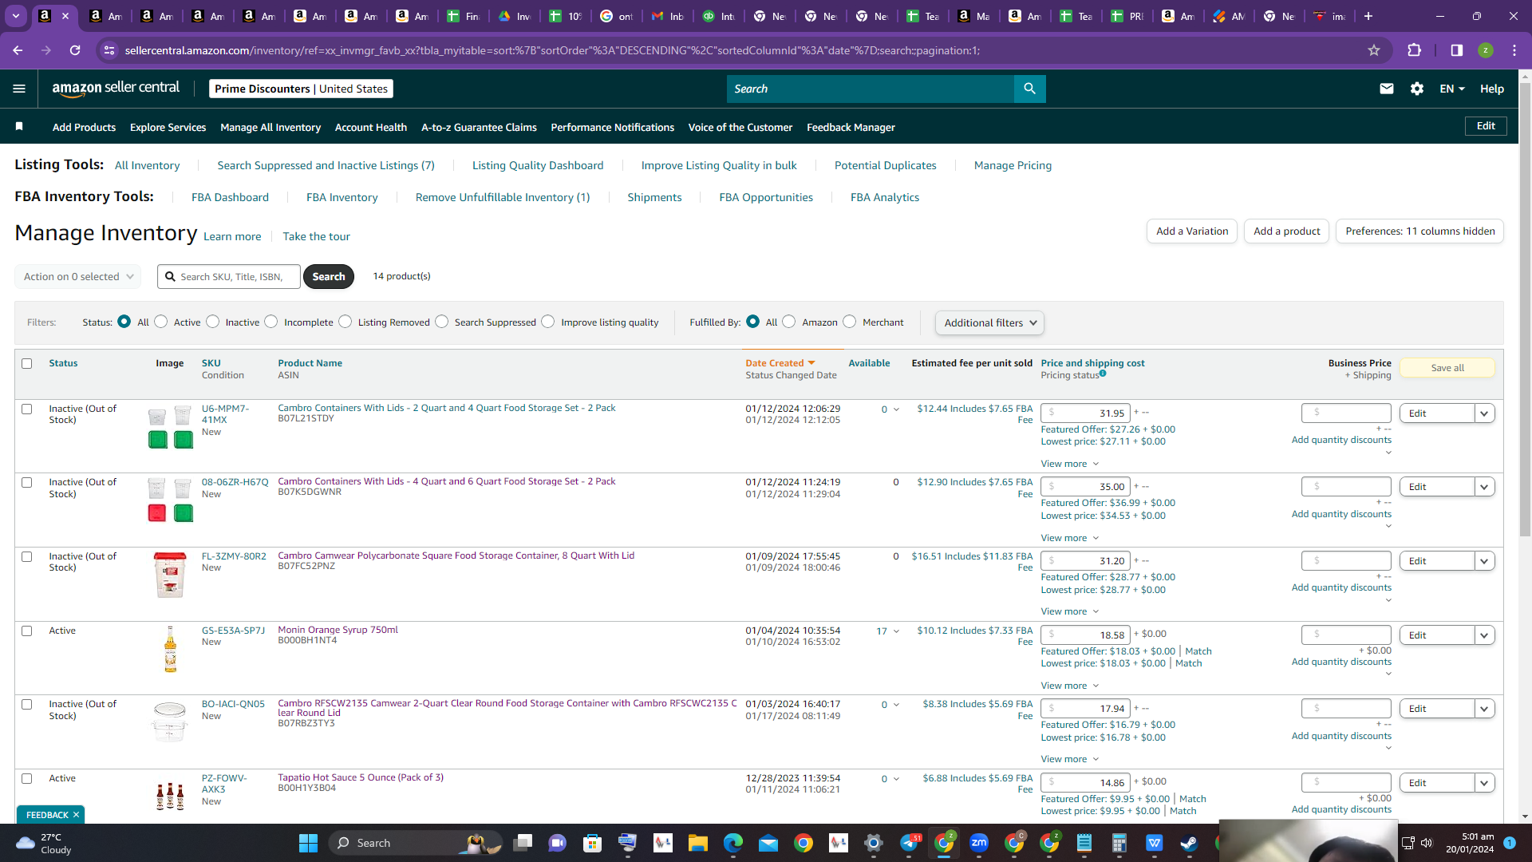Select Search Suppressed status radio
This screenshot has width=1532, height=862.
[442, 322]
